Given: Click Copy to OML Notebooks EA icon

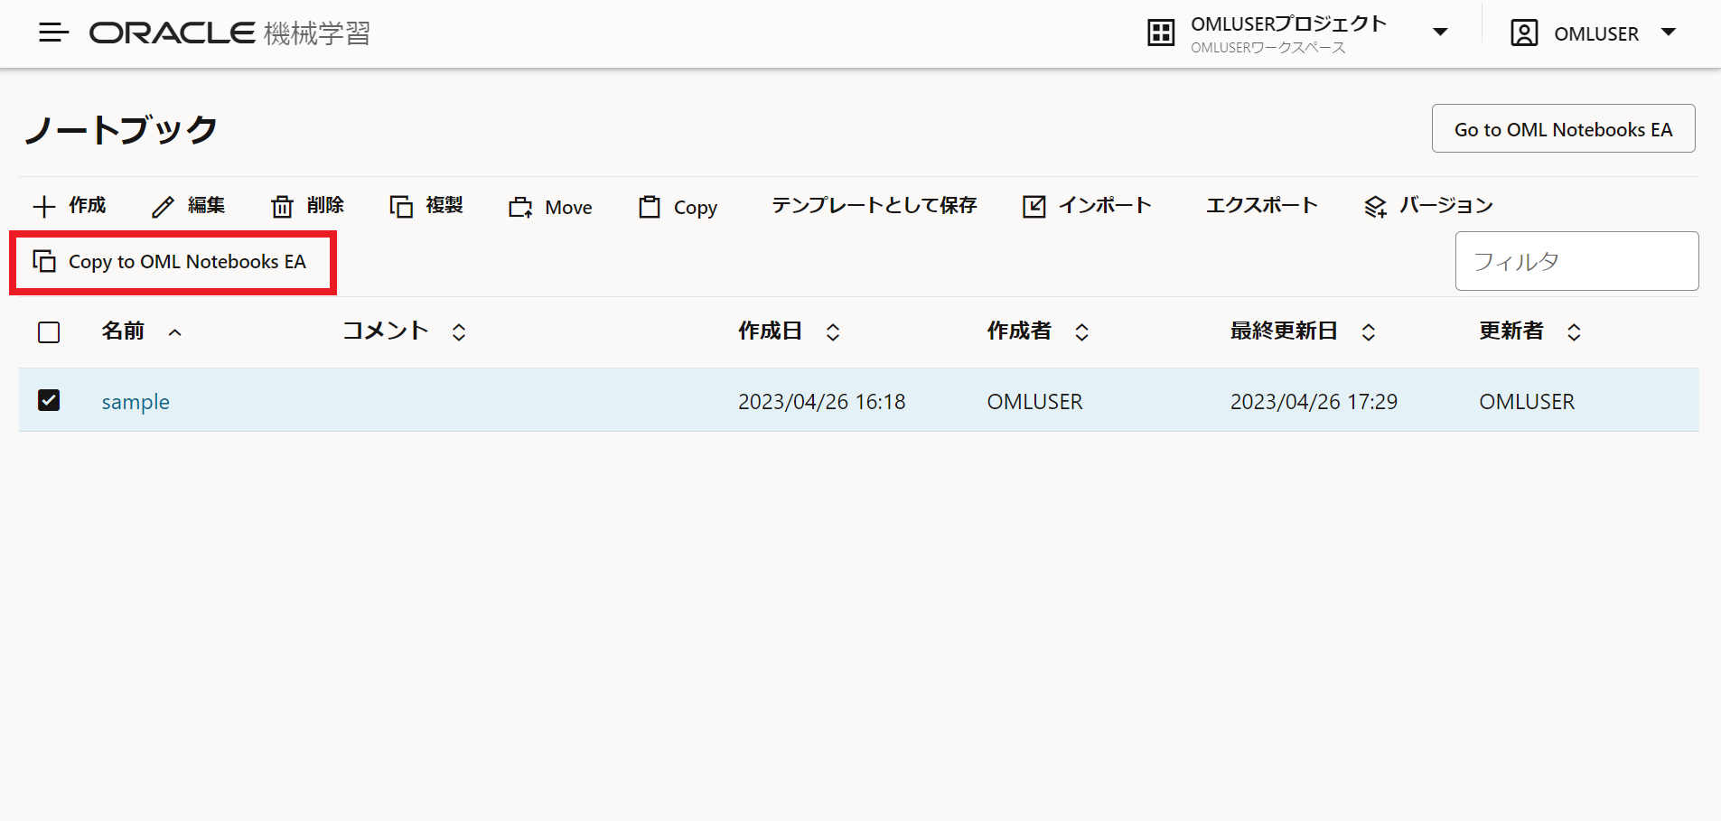Looking at the screenshot, I should [x=44, y=261].
